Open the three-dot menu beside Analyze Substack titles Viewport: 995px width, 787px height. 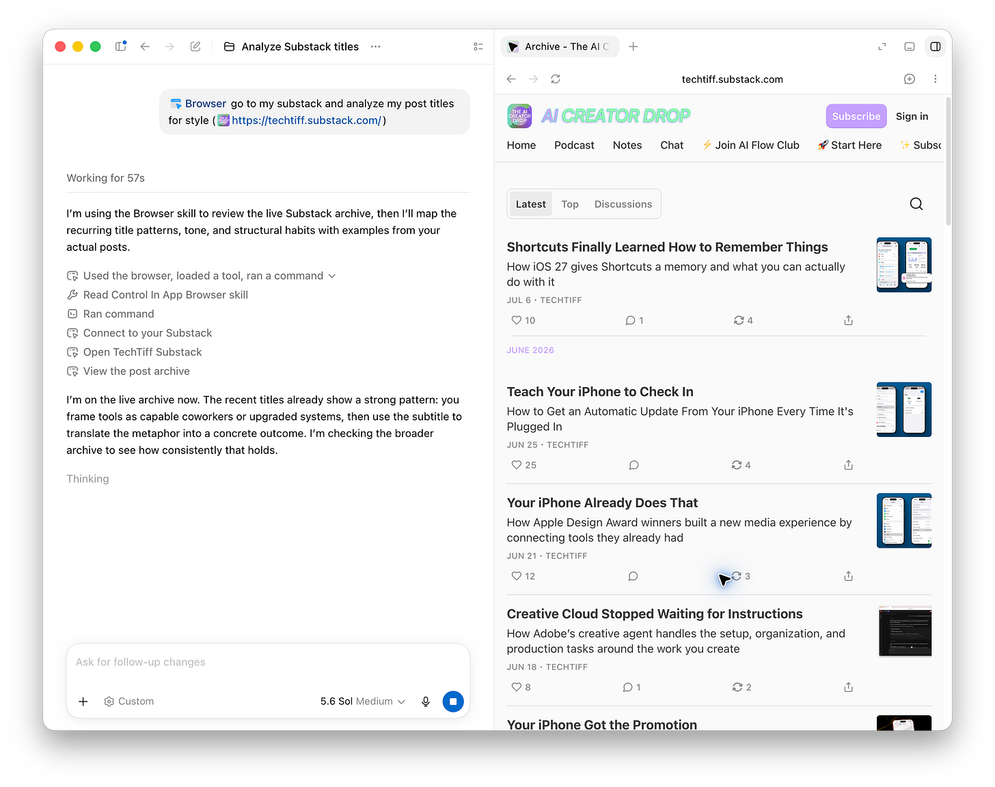(375, 46)
